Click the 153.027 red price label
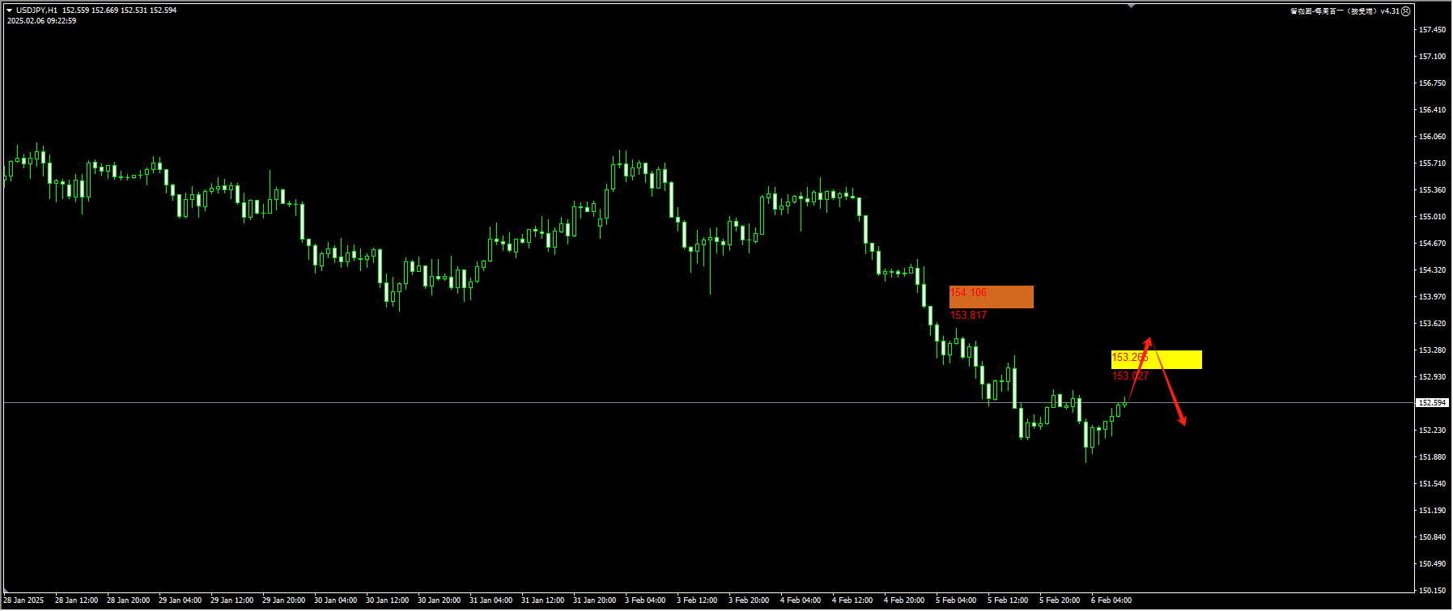1453x611 pixels. click(x=1130, y=376)
